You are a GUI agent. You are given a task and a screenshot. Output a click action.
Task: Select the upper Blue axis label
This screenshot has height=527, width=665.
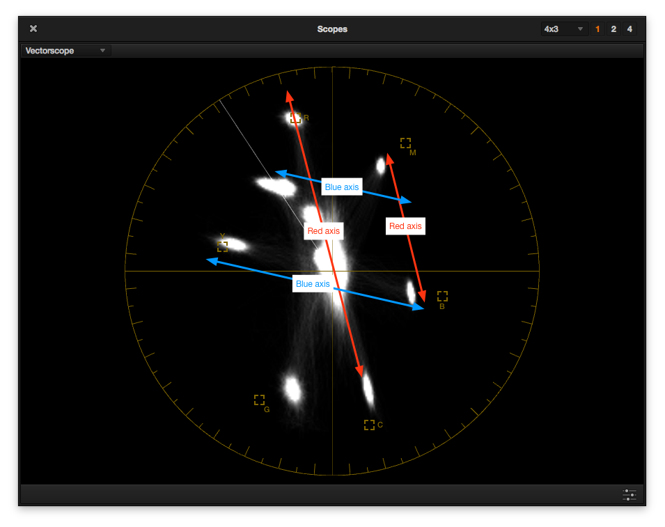coord(342,187)
